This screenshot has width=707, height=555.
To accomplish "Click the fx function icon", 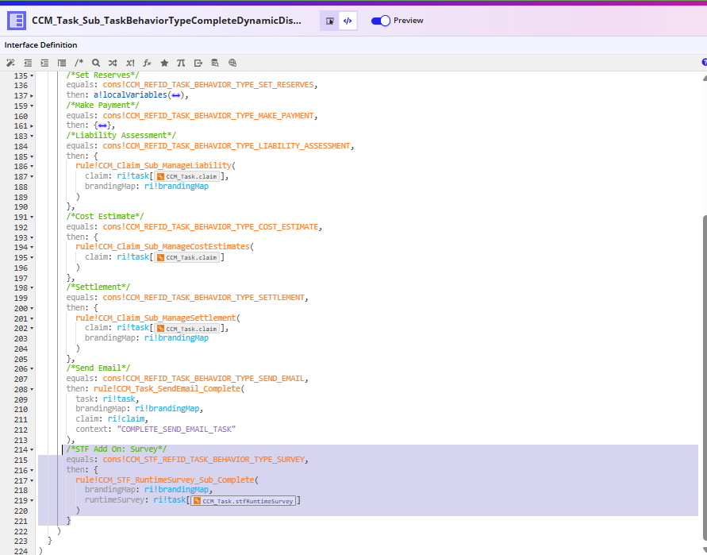I will (x=147, y=63).
